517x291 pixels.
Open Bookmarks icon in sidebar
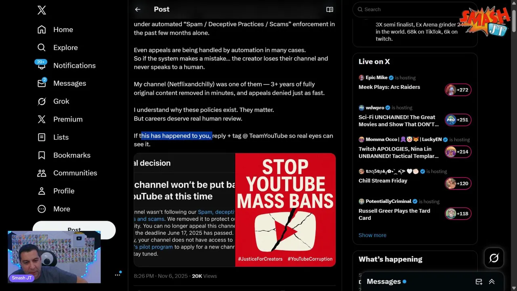click(x=42, y=155)
